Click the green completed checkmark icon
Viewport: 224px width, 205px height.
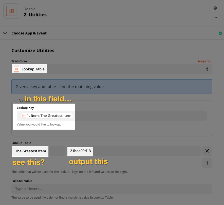coord(220,33)
